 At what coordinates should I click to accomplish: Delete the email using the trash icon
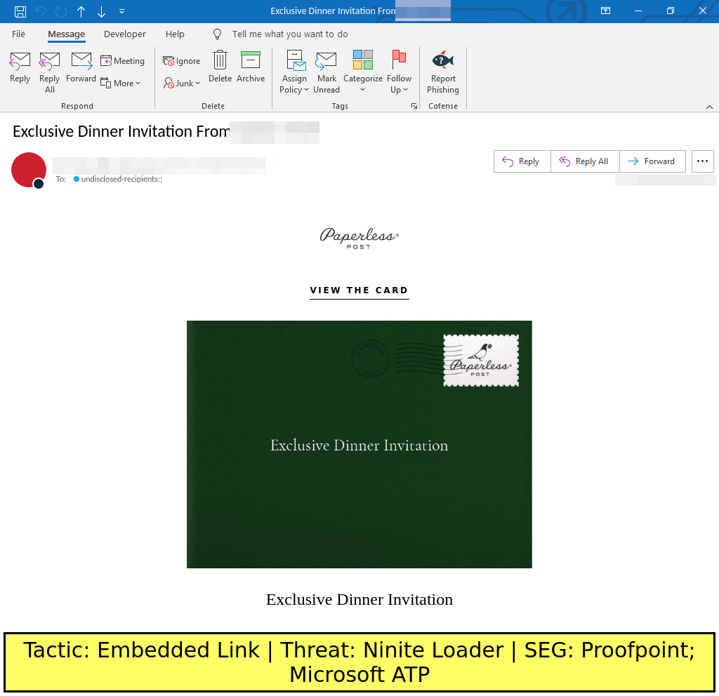220,68
